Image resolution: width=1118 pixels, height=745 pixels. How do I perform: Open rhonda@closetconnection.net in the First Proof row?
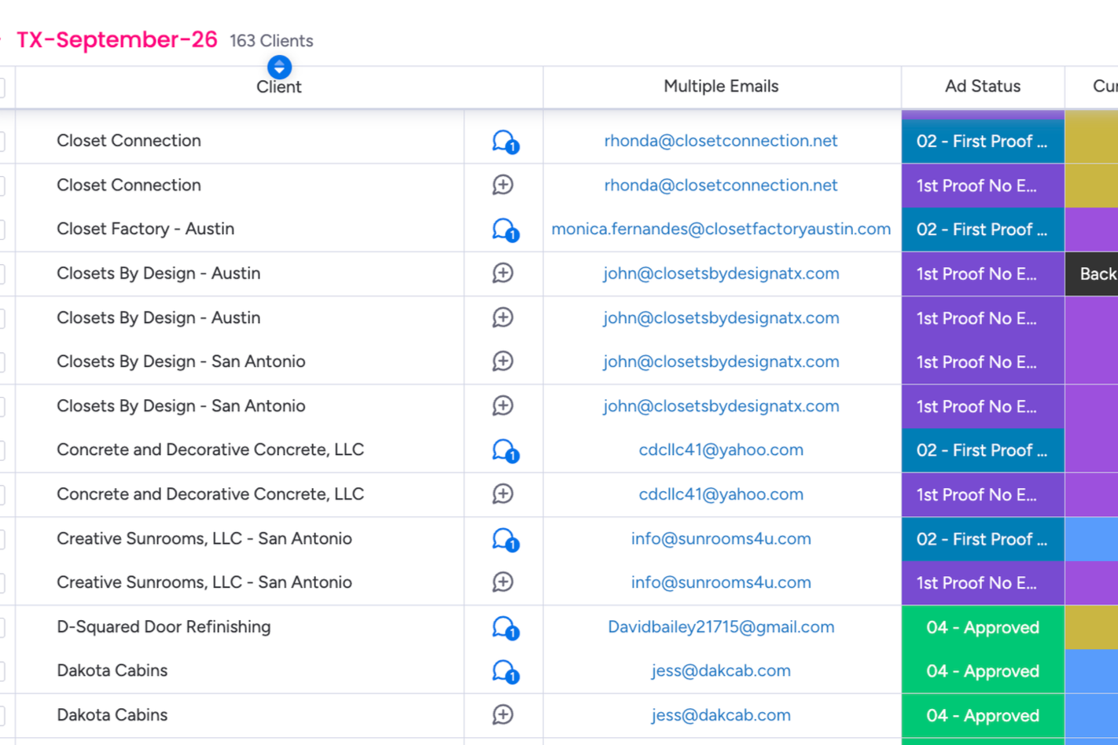coord(721,141)
